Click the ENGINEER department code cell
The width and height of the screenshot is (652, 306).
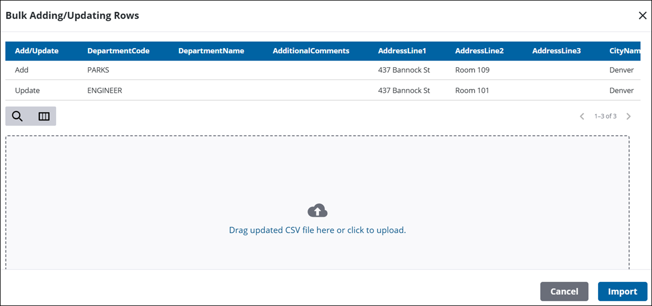pos(105,90)
